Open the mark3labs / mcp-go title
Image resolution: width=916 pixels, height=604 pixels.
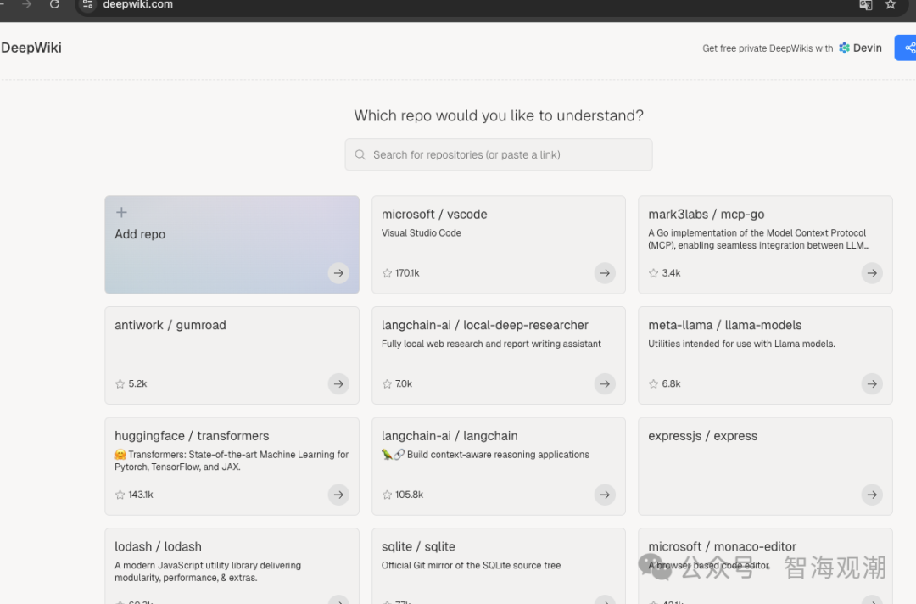706,215
